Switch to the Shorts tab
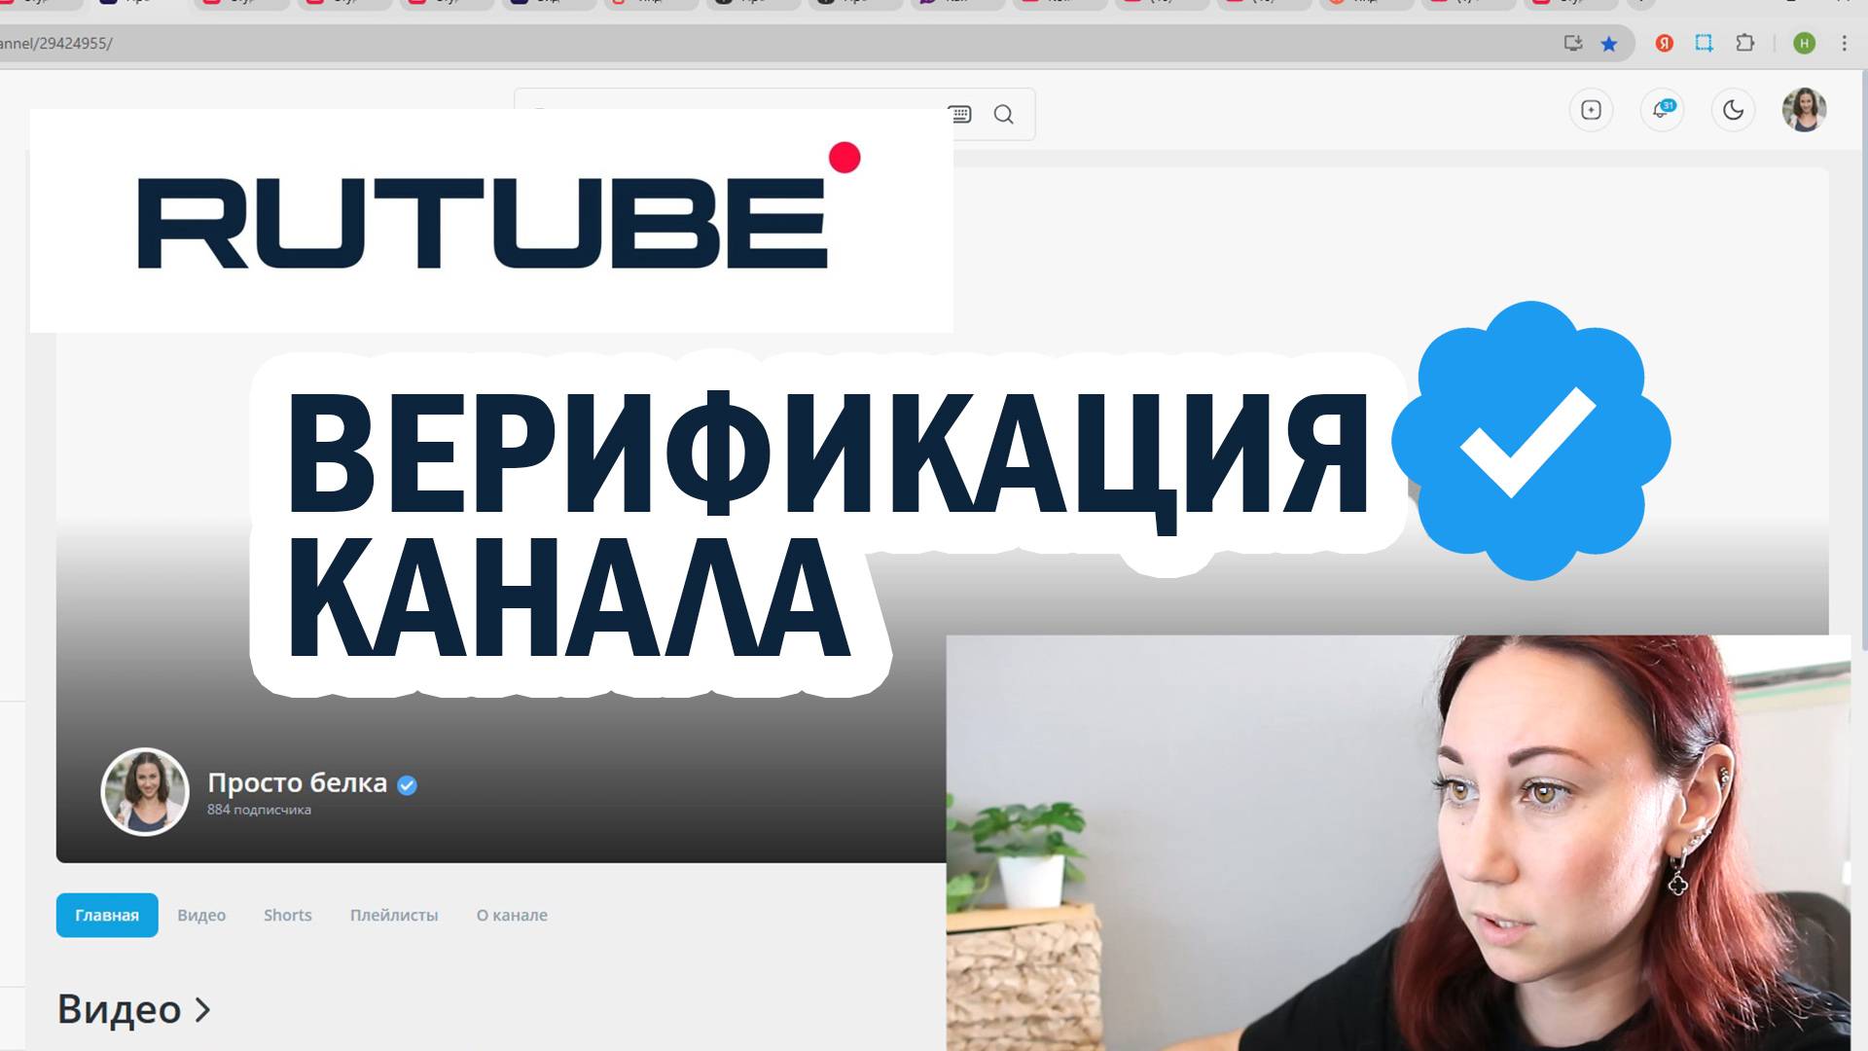This screenshot has height=1051, width=1868. (288, 915)
